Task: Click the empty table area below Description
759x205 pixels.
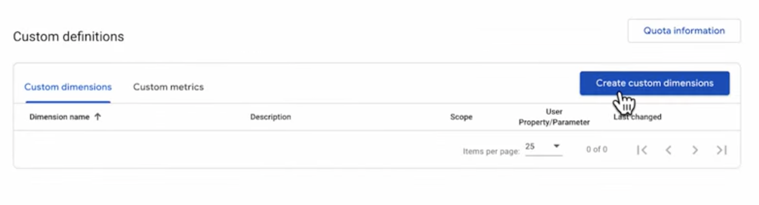Action: pos(270,149)
